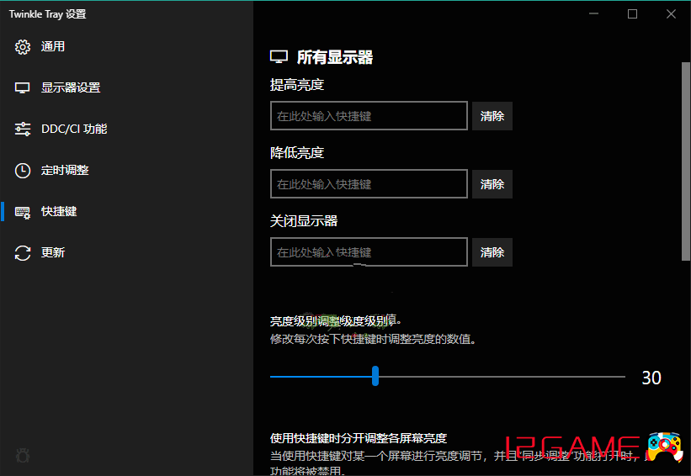Click the monitor icon beside 显示器设置
Viewport: 691px width, 476px height.
pos(23,87)
